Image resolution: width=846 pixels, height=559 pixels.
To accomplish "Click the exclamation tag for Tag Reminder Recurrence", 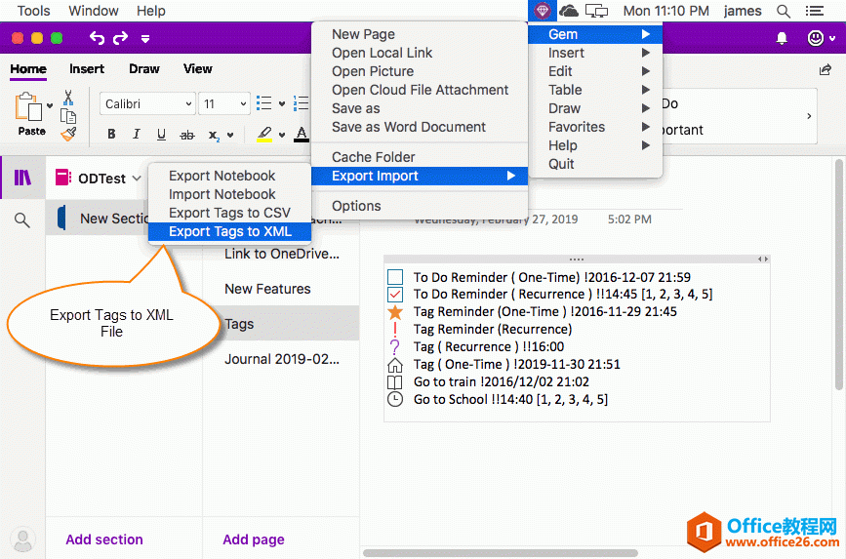I will 395,329.
